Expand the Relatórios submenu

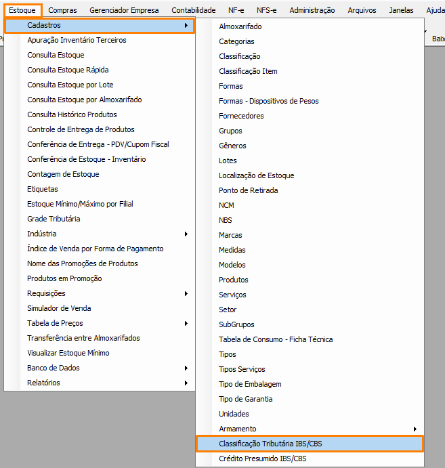[100, 383]
